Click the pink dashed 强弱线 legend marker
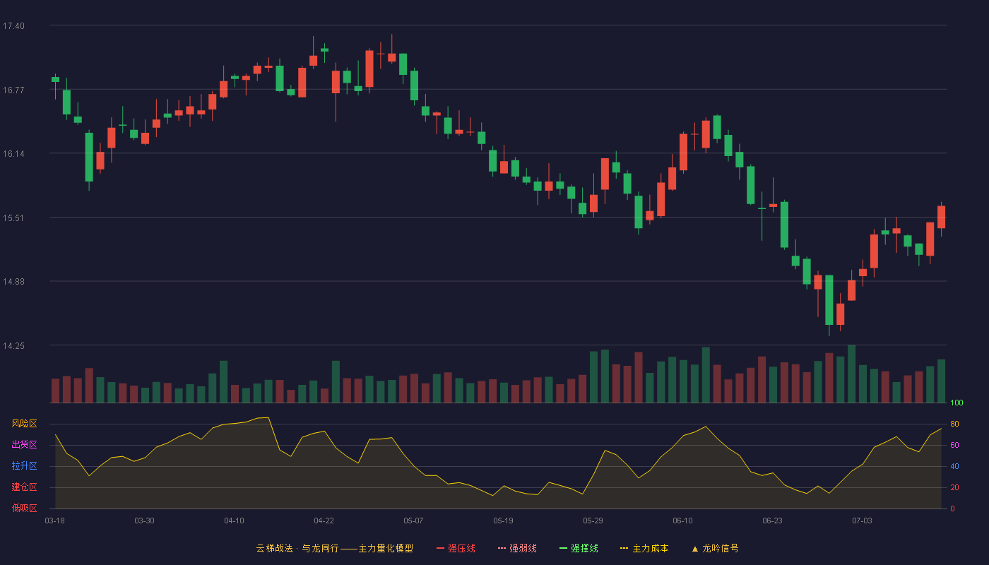Screen dimensions: 989x565 (x=502, y=548)
